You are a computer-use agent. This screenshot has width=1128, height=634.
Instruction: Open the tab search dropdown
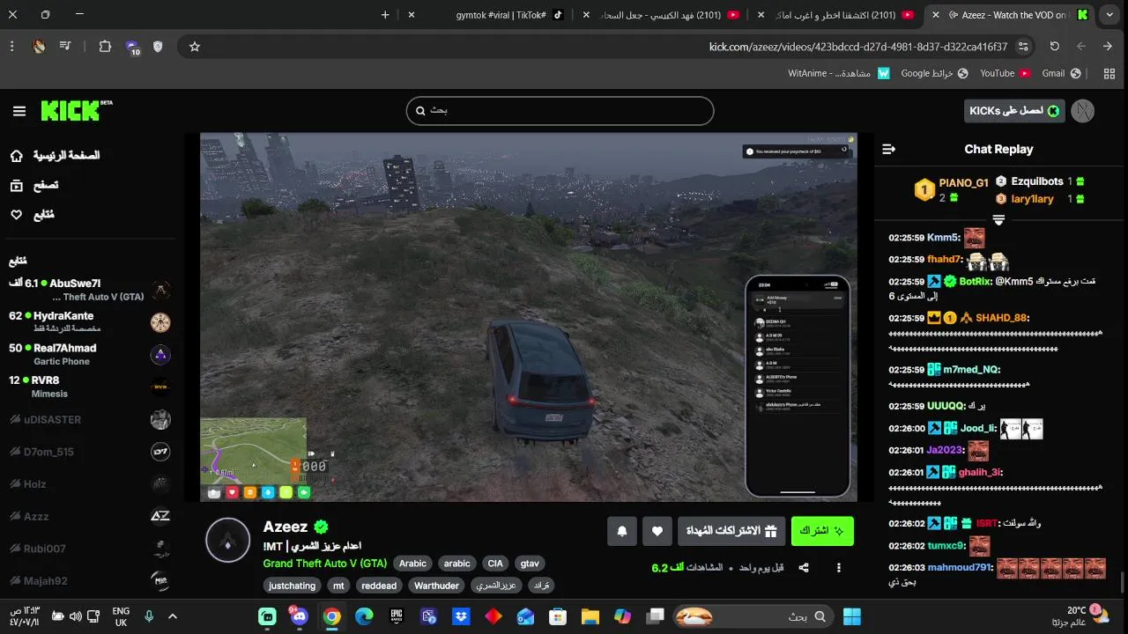pos(1109,15)
